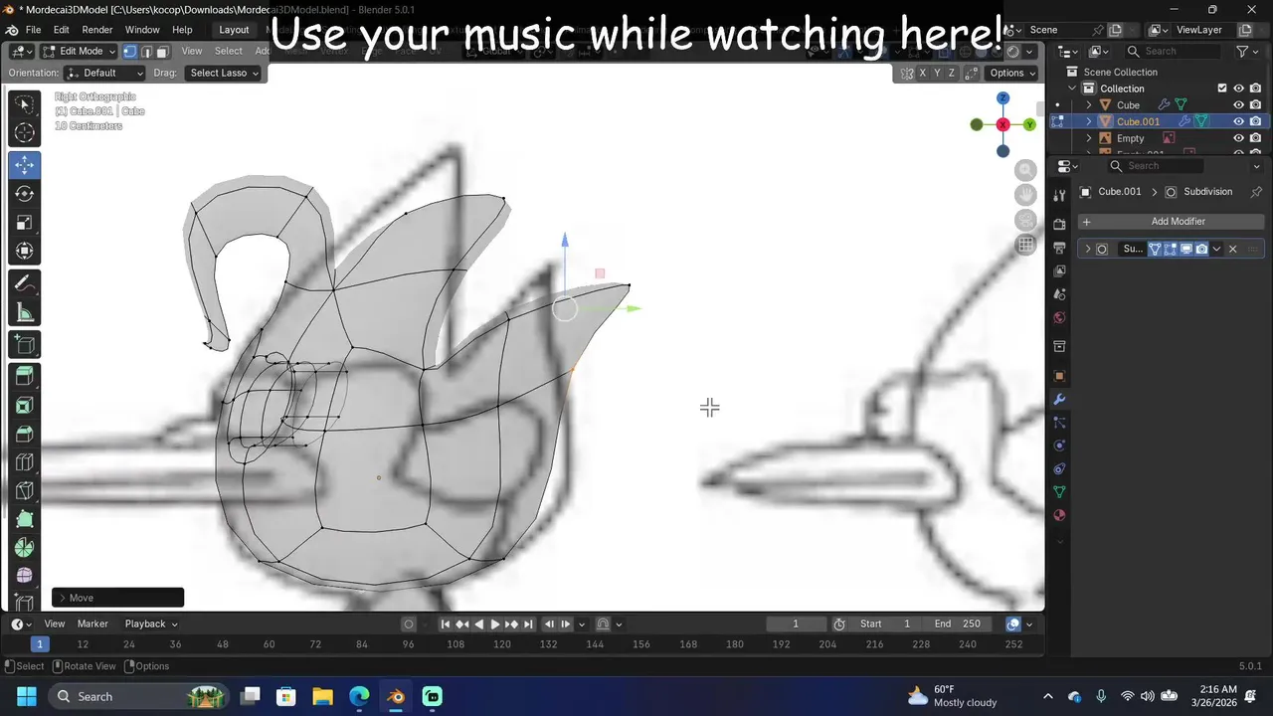
Task: Open the Edit menu
Action: point(61,30)
